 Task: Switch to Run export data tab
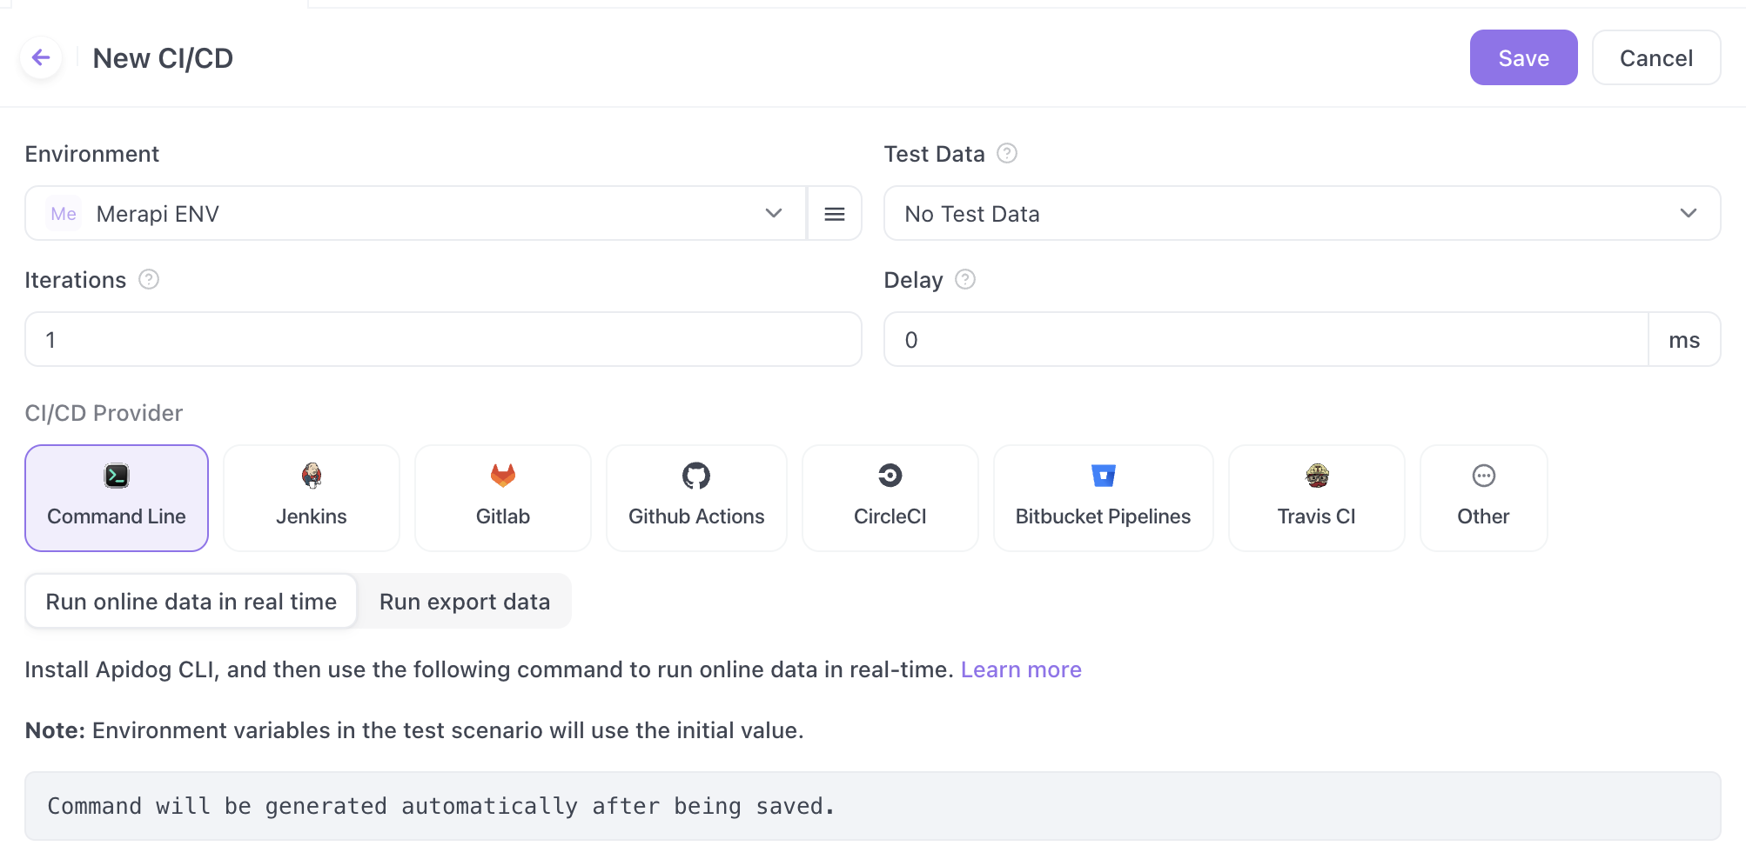click(464, 602)
